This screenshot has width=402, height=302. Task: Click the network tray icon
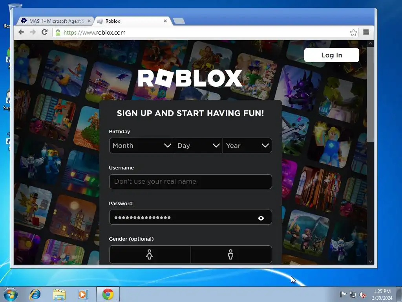click(353, 295)
